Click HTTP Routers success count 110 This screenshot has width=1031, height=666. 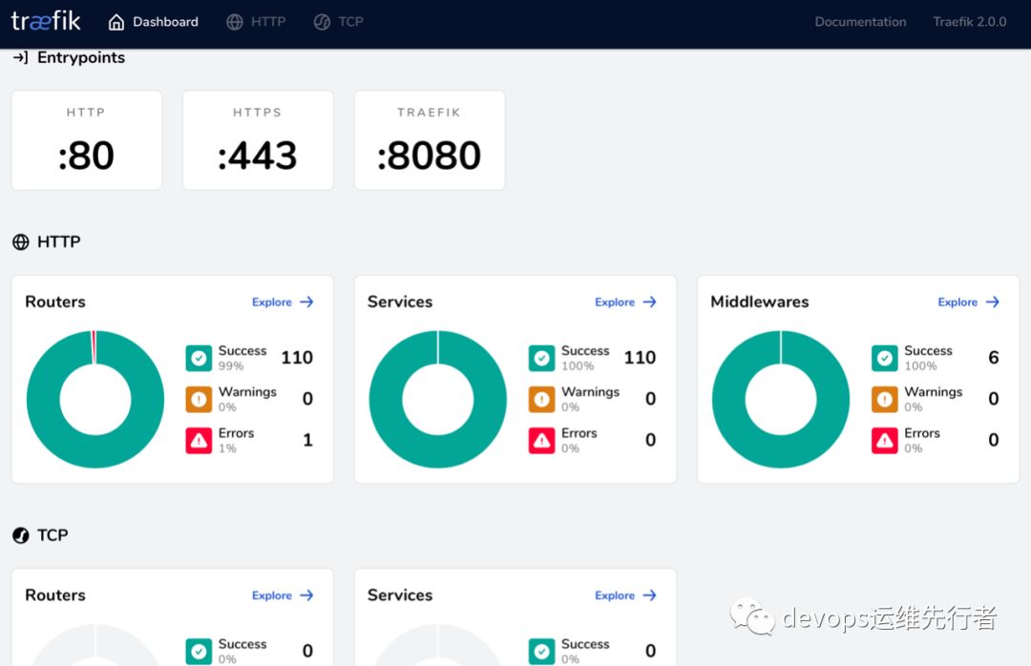coord(297,357)
